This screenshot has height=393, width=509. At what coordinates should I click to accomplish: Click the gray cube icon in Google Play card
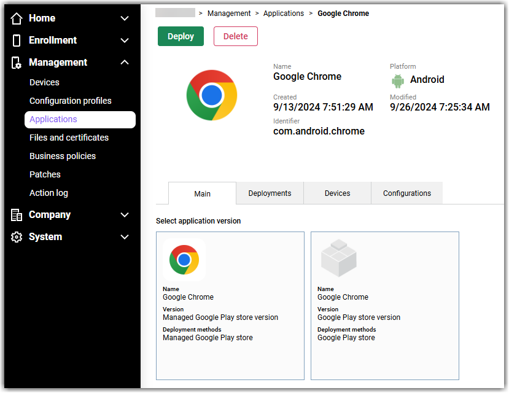click(338, 258)
